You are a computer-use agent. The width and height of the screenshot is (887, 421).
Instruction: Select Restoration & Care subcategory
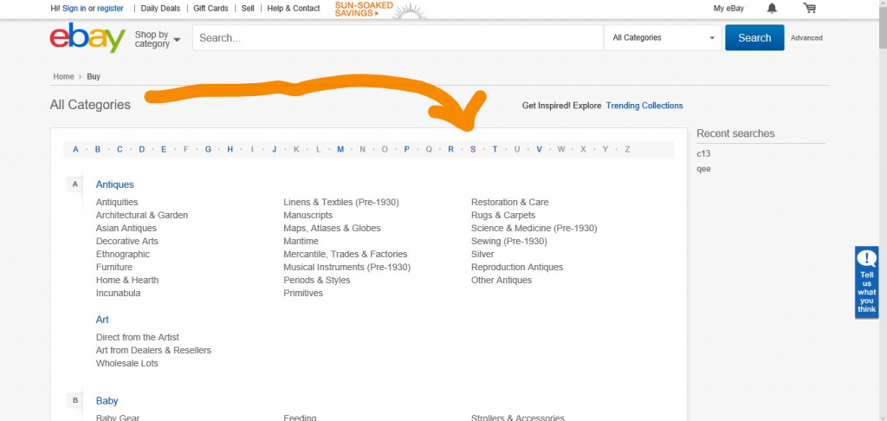click(x=509, y=202)
